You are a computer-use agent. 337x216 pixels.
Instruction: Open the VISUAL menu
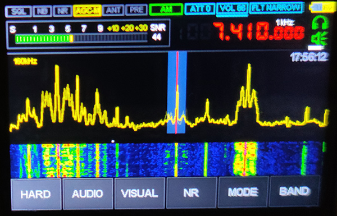[x=140, y=193]
